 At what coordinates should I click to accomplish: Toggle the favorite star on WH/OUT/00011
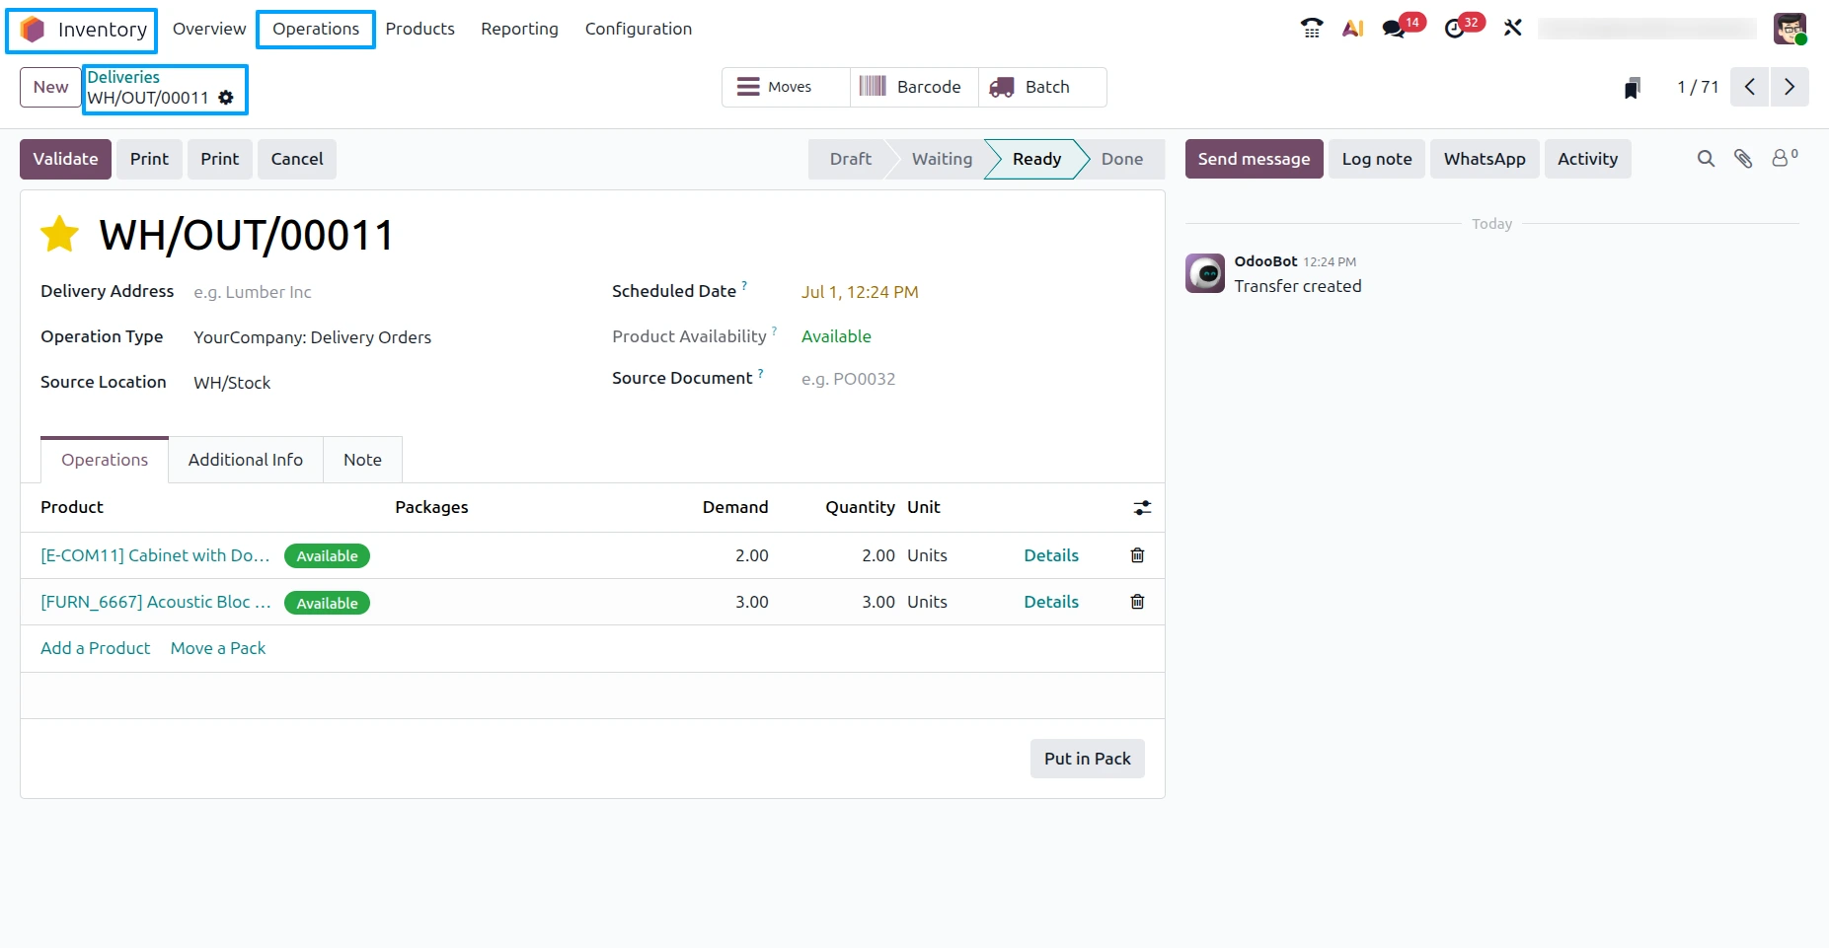[x=59, y=234]
